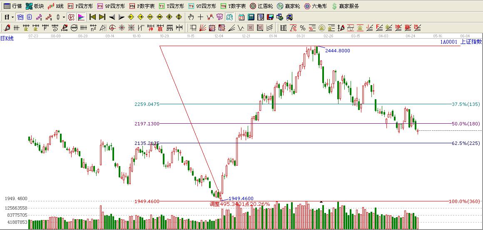The width and height of the screenshot is (483, 230).
Task: Click the calendar date icon
Action: coord(242,17)
